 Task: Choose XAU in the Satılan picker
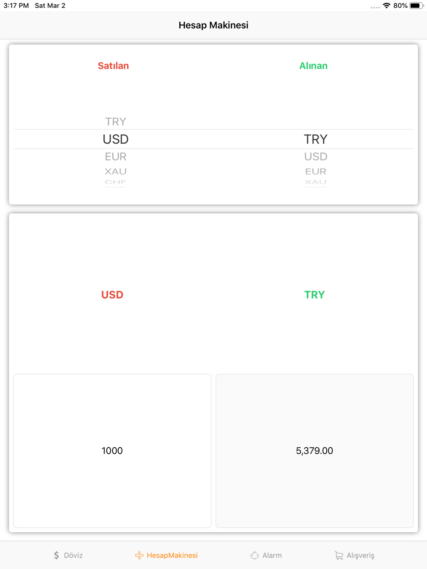(116, 172)
